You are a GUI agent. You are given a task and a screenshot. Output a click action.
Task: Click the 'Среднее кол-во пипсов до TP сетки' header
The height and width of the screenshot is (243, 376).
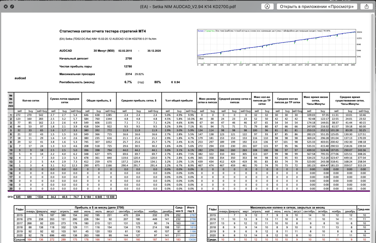287,100
